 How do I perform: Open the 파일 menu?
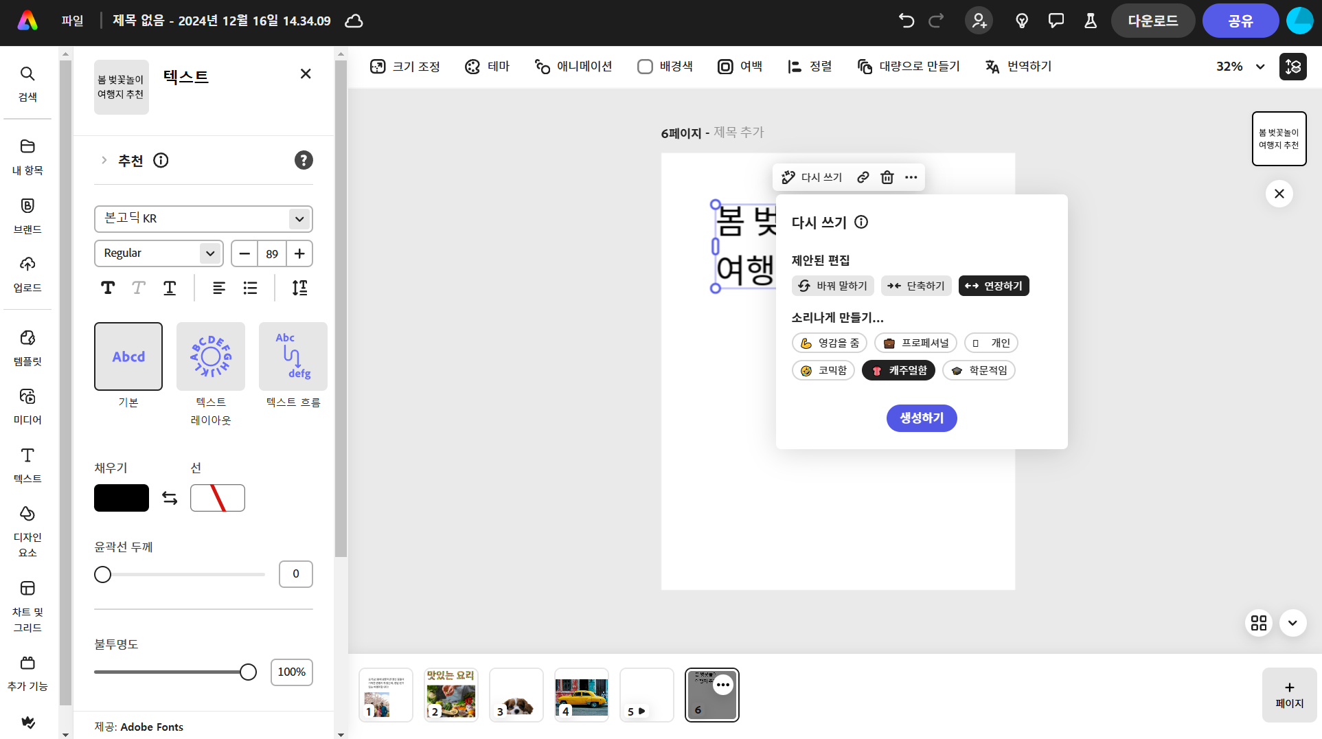coord(73,21)
